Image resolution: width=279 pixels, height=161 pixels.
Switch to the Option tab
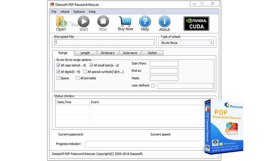[153, 53]
